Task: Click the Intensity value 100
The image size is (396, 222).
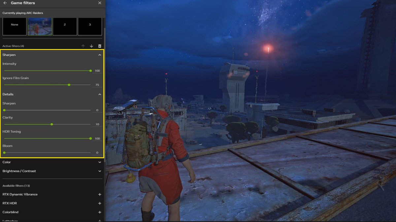Action: coord(97,71)
